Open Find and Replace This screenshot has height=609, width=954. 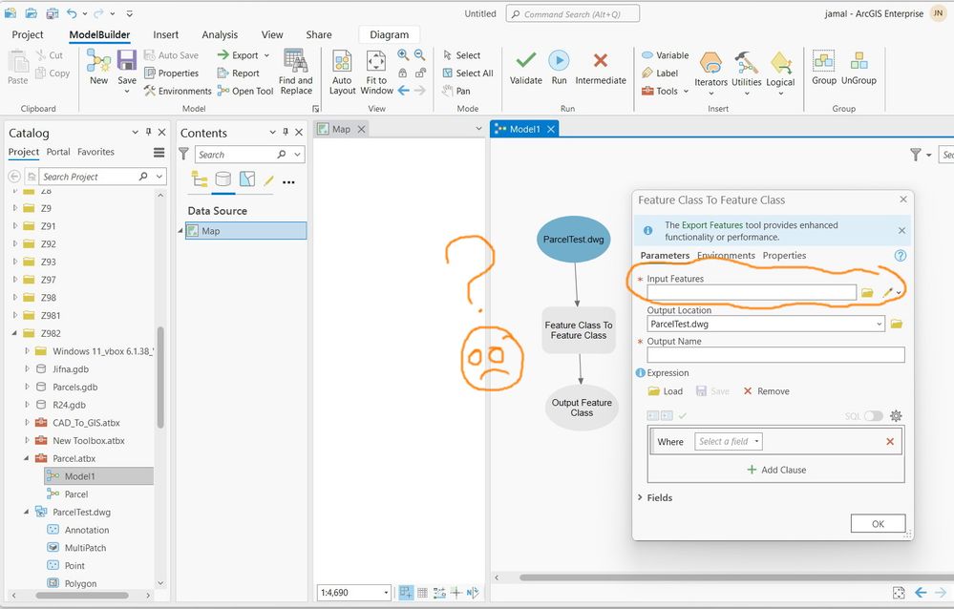coord(296,72)
